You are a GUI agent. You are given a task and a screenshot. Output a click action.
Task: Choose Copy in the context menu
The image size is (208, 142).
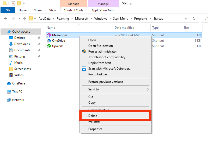click(115, 103)
